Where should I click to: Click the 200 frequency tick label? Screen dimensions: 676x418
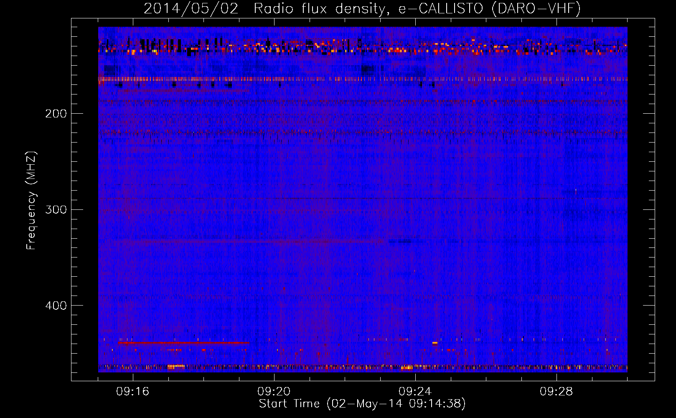(x=56, y=114)
